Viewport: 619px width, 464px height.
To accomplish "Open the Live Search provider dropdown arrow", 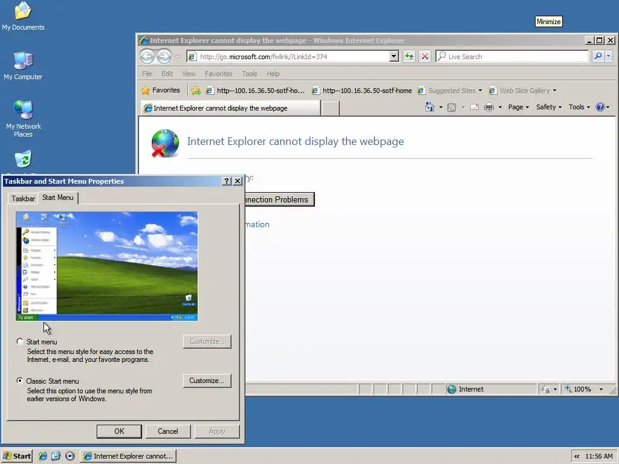I will click(609, 56).
